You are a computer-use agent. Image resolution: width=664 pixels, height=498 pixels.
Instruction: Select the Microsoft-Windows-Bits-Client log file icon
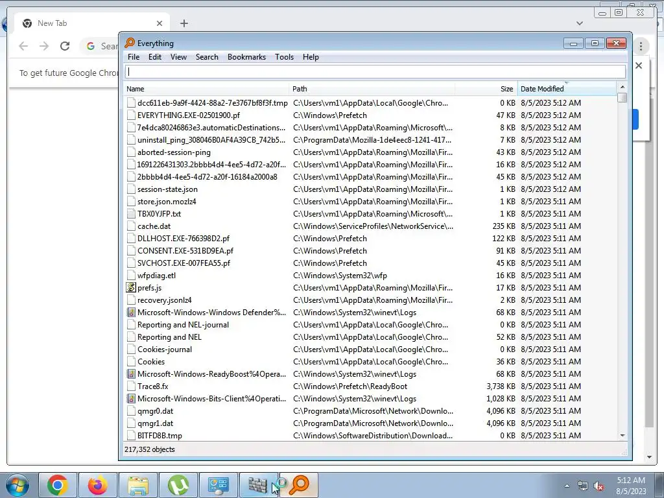(x=131, y=399)
